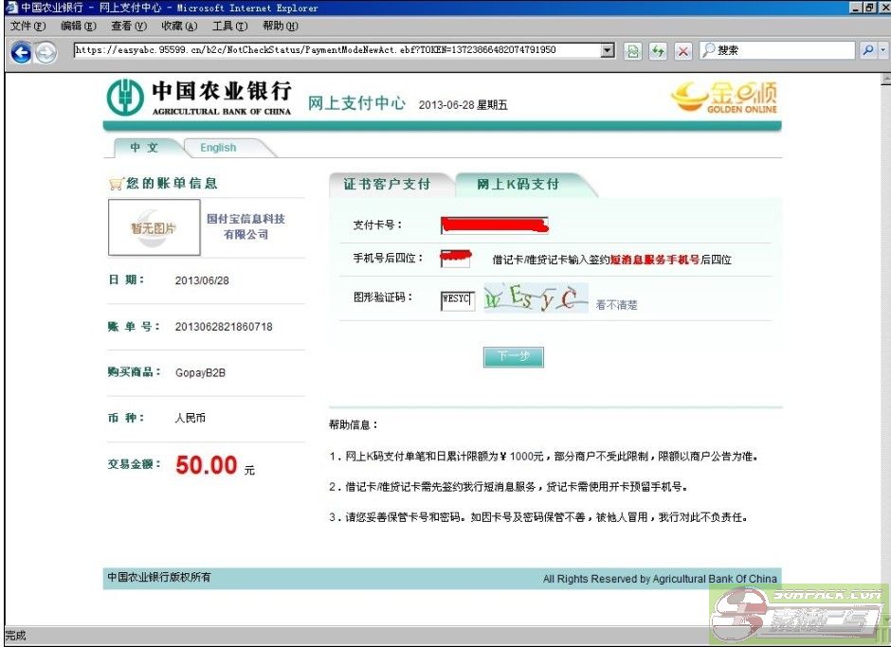Click the 完成 status bar text
This screenshot has height=647, width=891.
pos(15,636)
